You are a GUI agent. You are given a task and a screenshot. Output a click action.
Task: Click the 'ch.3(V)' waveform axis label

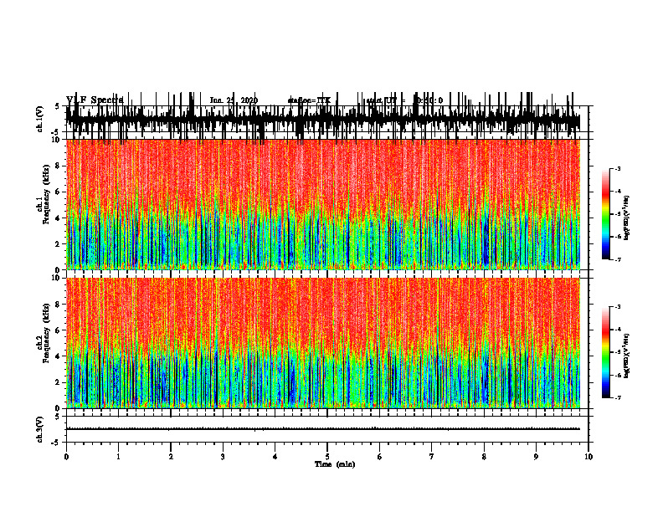[39, 429]
